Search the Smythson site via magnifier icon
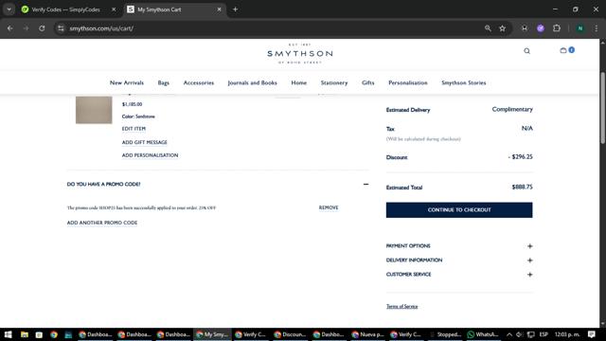This screenshot has height=341, width=606. [x=526, y=51]
